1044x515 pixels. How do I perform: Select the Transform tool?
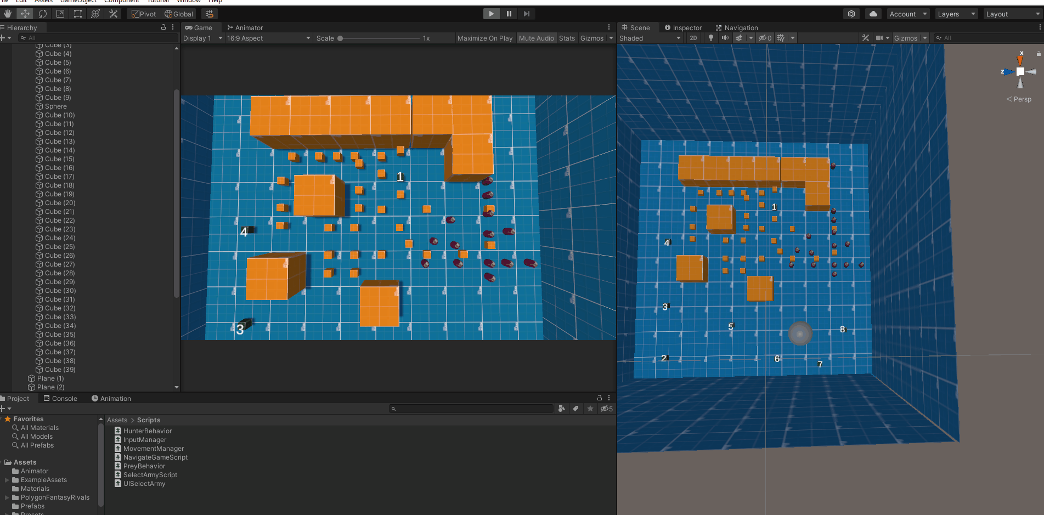pos(95,14)
